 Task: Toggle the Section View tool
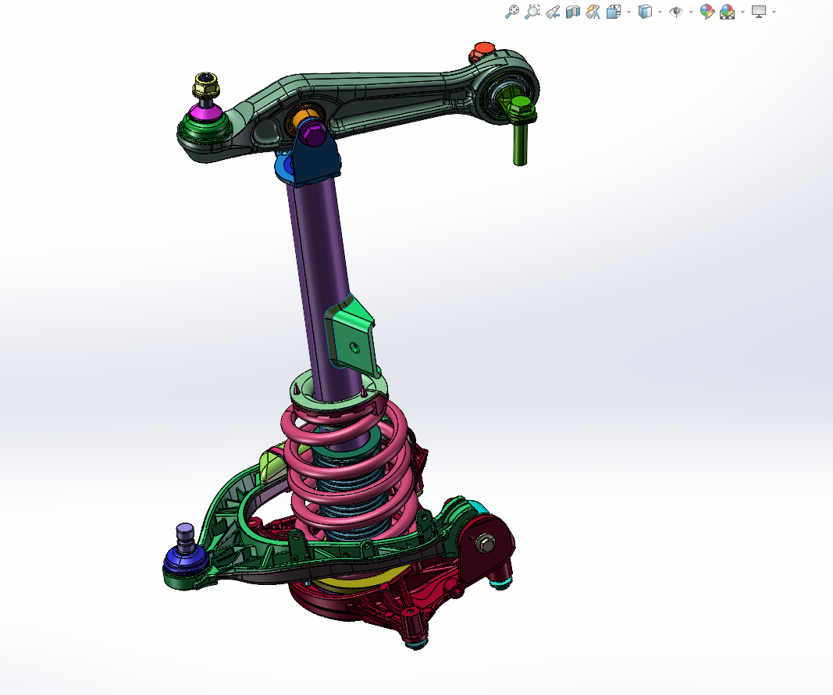[x=573, y=12]
